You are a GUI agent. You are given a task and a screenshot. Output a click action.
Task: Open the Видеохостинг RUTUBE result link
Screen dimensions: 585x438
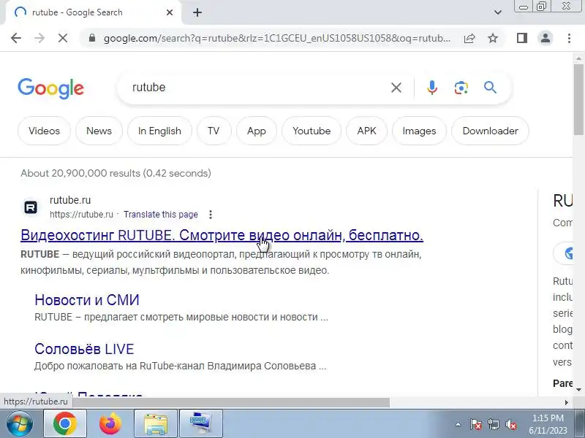click(222, 235)
